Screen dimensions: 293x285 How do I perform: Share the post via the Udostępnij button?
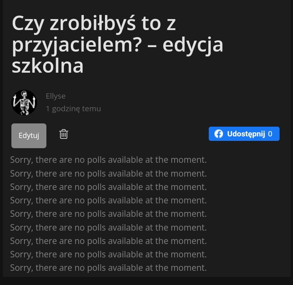click(246, 134)
